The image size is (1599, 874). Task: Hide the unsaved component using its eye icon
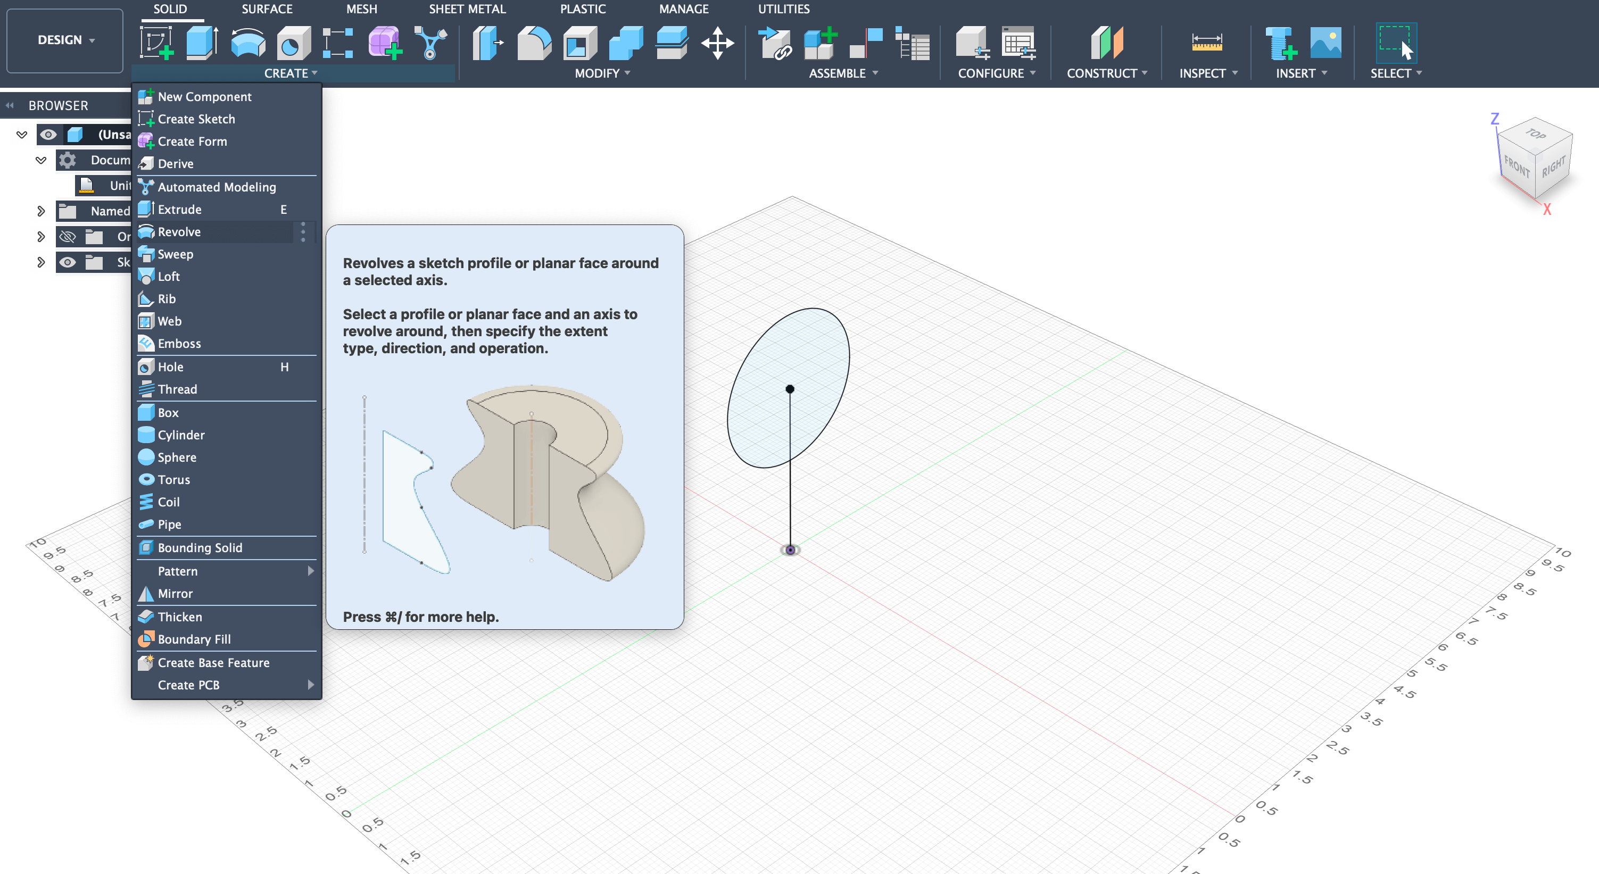[49, 135]
